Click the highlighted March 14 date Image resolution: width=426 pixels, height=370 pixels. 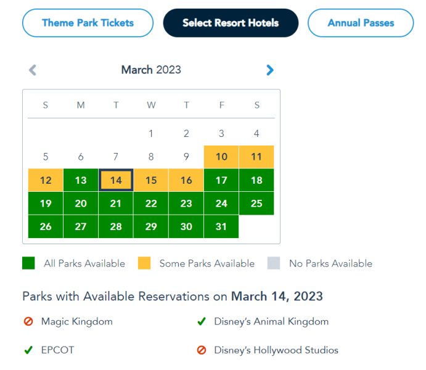[116, 180]
